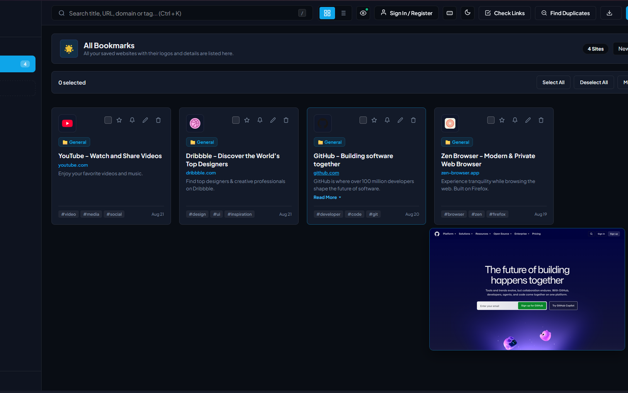The width and height of the screenshot is (628, 393).
Task: Click Deselect All button
Action: click(x=594, y=83)
